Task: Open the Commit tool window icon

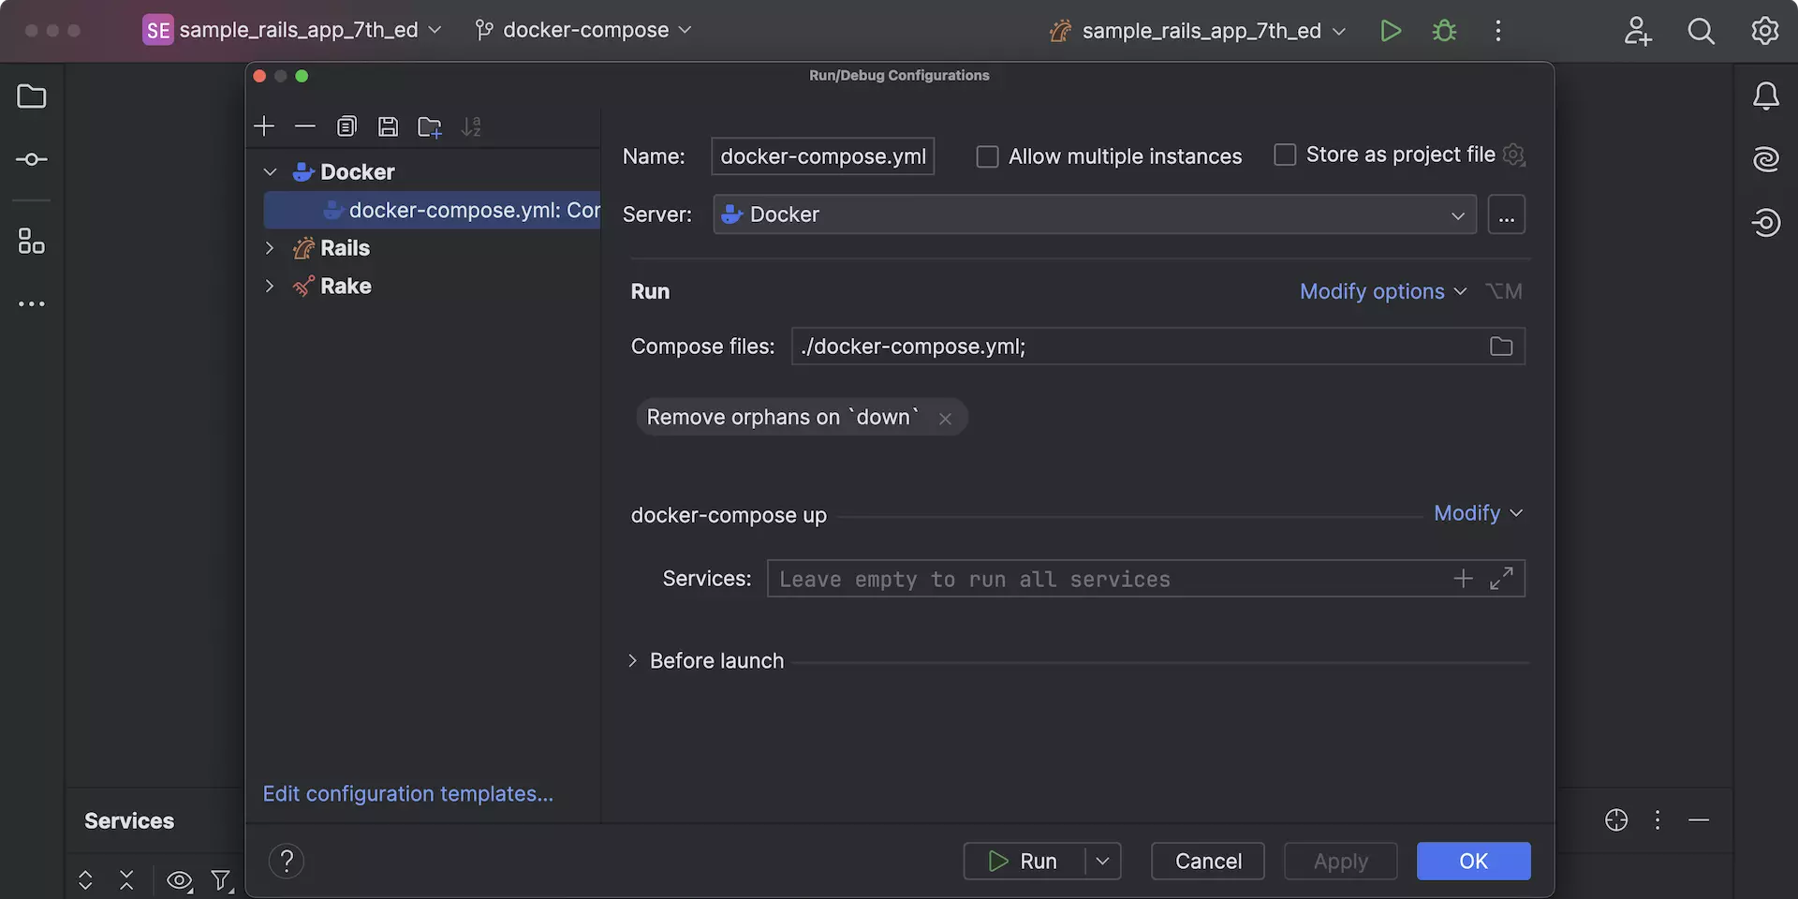Action: coord(32,160)
